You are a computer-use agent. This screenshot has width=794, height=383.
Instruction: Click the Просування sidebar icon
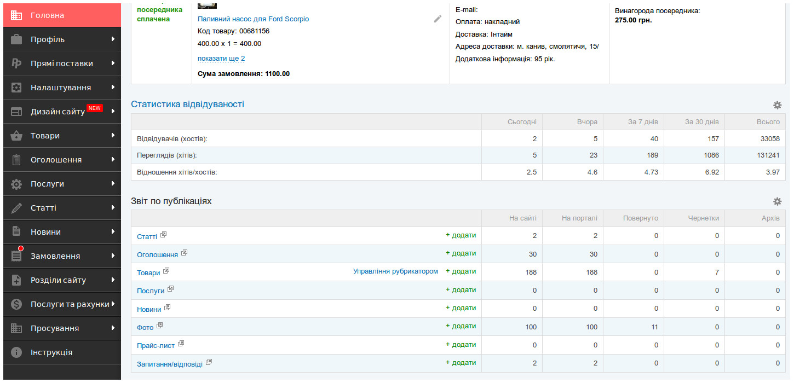[16, 328]
